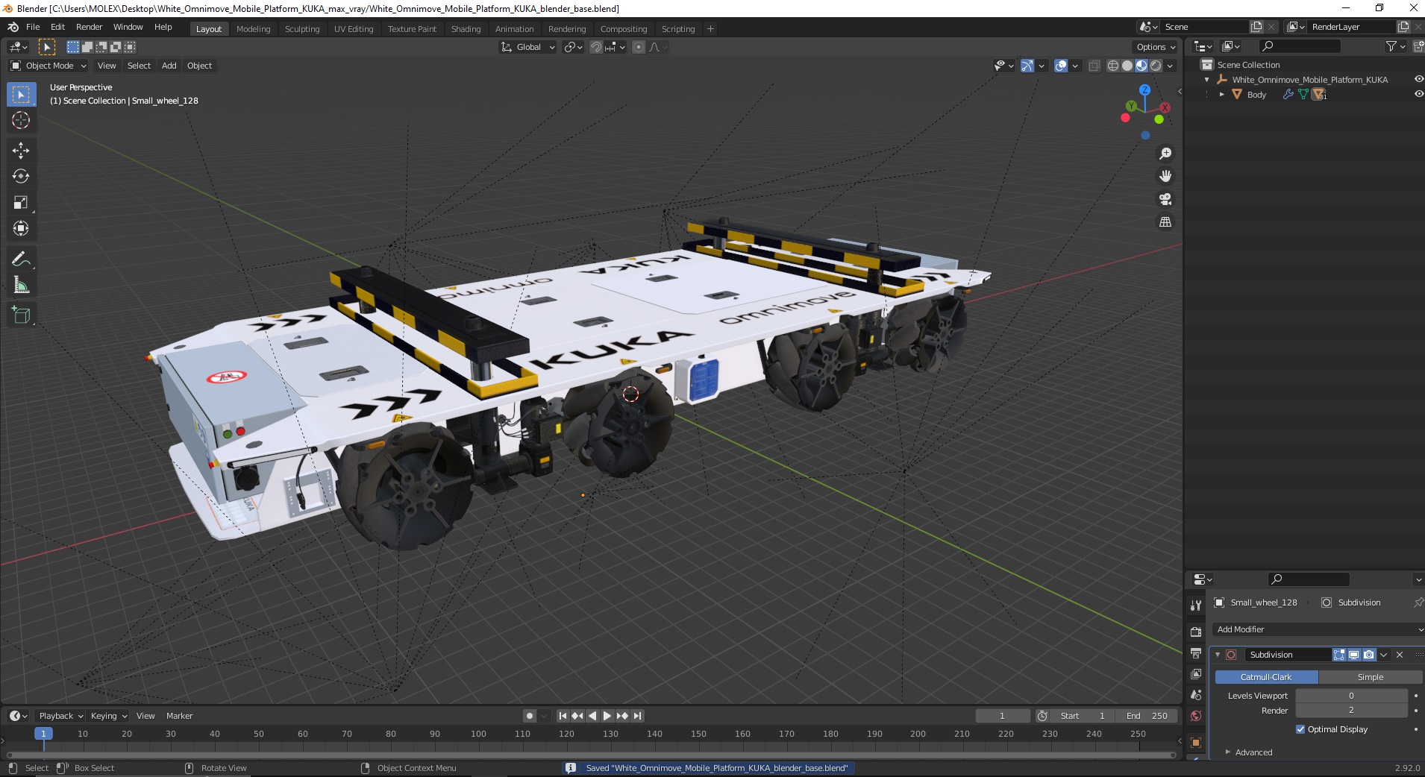The width and height of the screenshot is (1425, 777).
Task: Open the Scene properties tab
Action: [1196, 695]
